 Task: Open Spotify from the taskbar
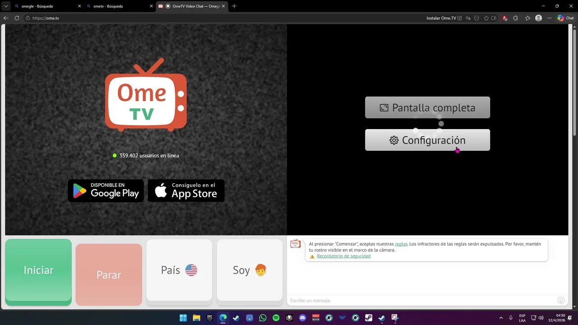point(276,318)
